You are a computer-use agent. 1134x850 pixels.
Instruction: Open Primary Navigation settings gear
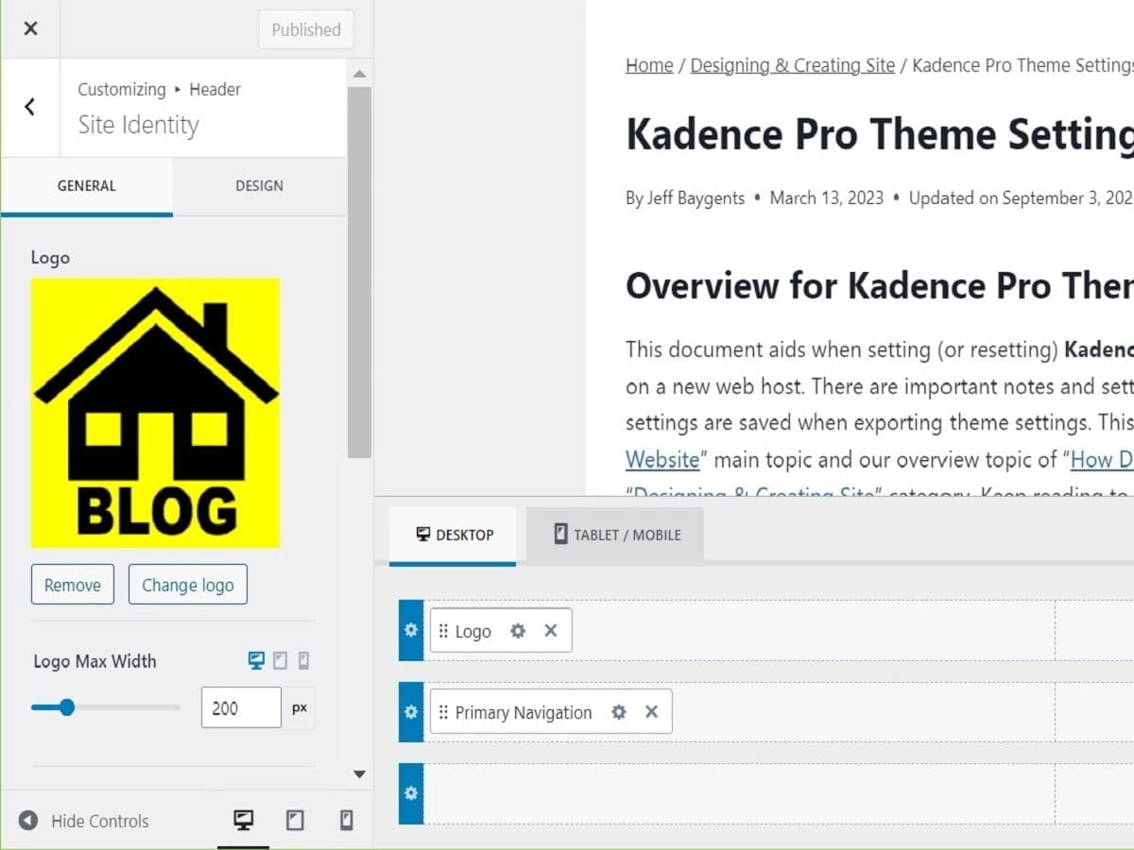[619, 712]
